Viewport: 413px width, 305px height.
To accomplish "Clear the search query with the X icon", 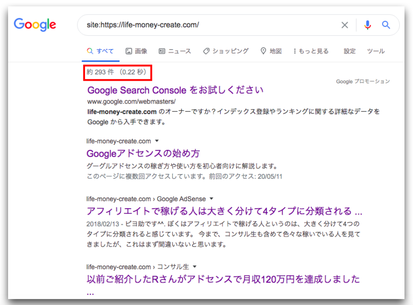I will (345, 25).
